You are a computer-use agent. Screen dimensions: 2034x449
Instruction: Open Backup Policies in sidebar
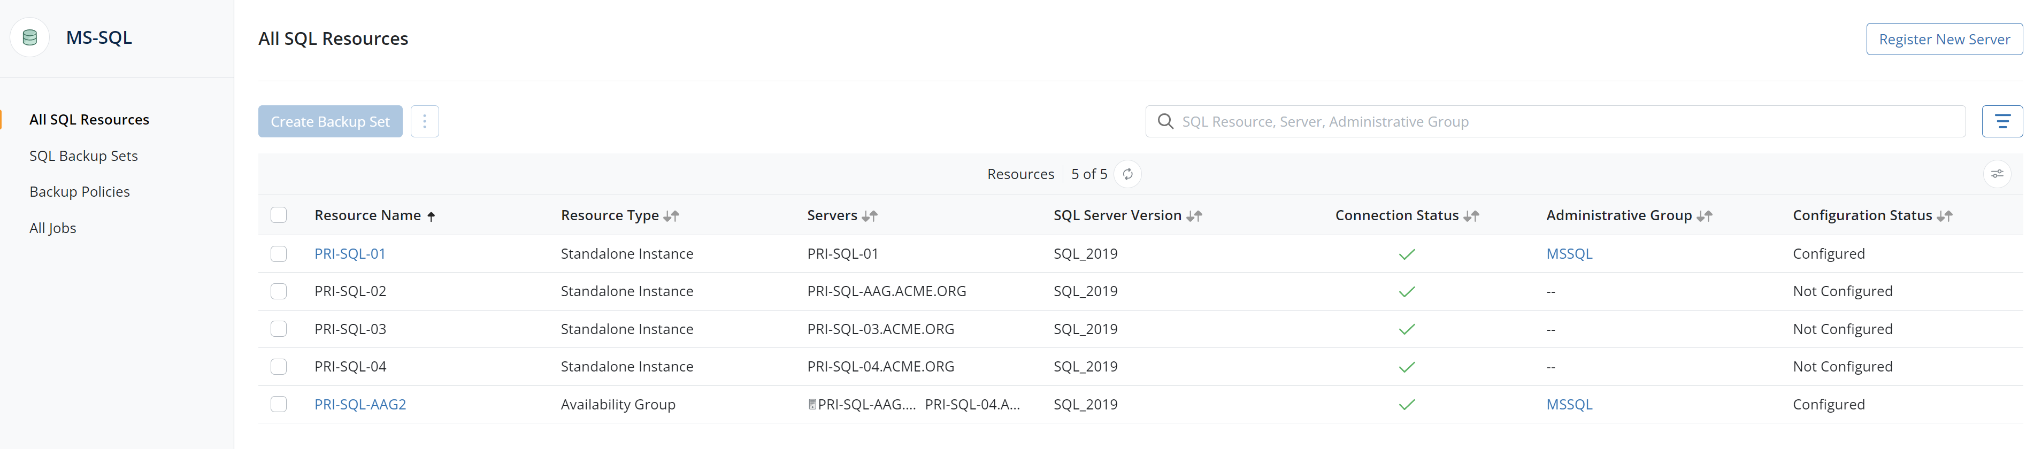[x=80, y=192]
